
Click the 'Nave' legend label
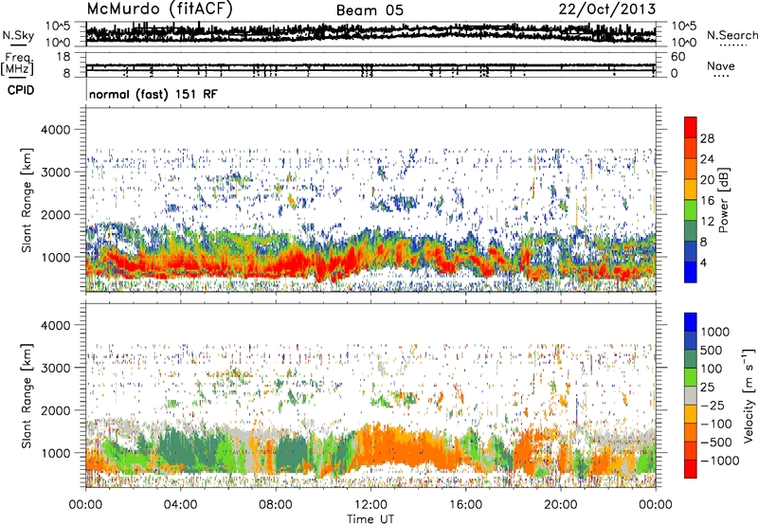point(721,66)
